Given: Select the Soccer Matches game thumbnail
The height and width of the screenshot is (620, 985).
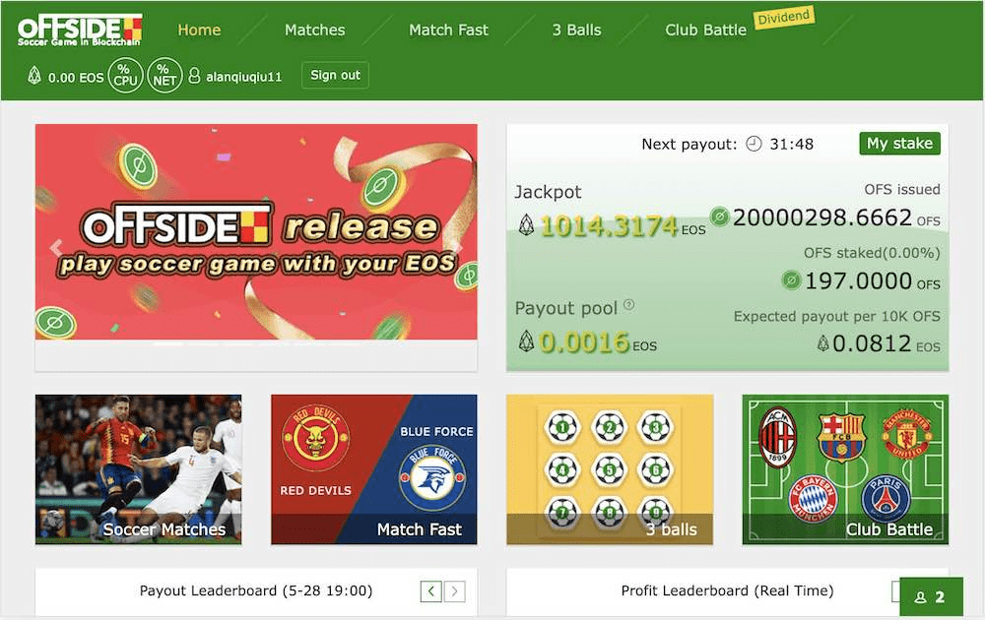Looking at the screenshot, I should pyautogui.click(x=138, y=469).
